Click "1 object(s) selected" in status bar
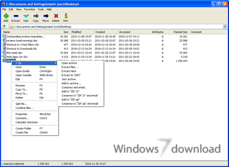 point(12,164)
